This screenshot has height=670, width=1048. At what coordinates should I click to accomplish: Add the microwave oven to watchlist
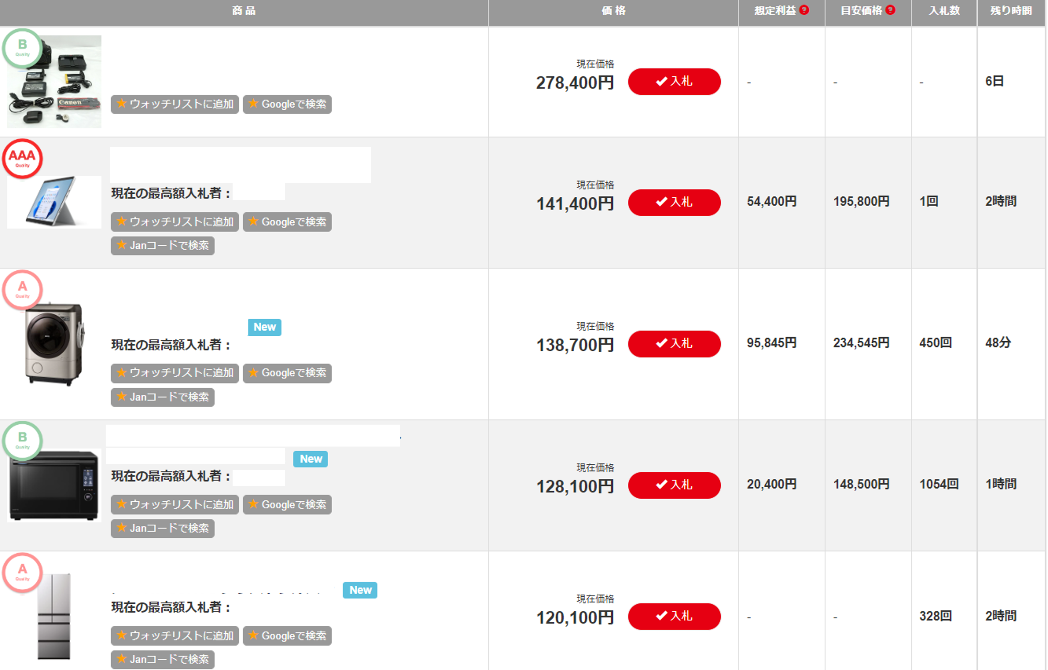(x=175, y=504)
